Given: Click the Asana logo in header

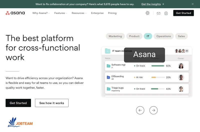Looking at the screenshot, I should tap(15, 13).
